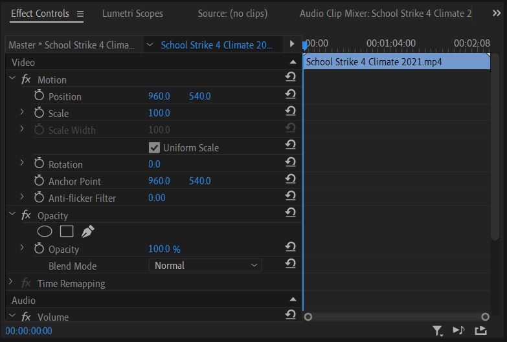Viewport: 507px width, 342px height.
Task: Open the Source (no clips) tab
Action: [x=232, y=14]
